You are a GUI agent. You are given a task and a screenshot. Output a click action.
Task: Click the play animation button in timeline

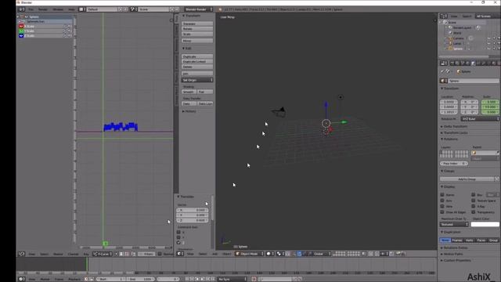[x=203, y=279]
